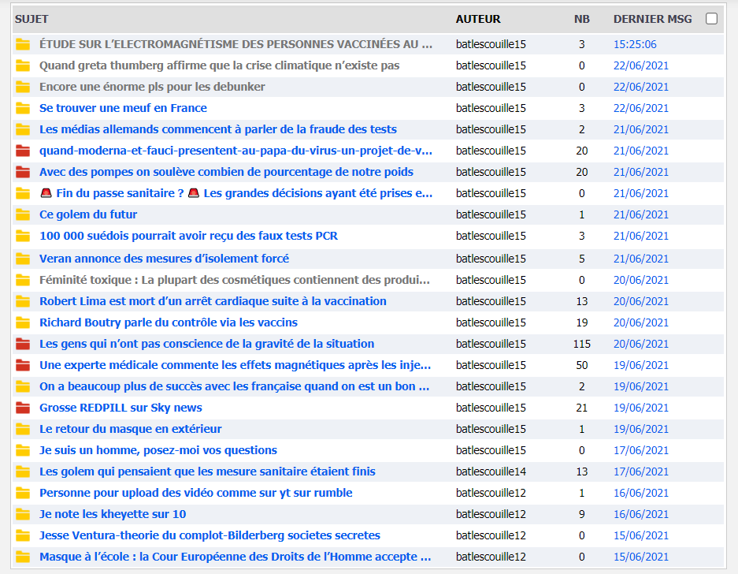Open 'Quand greta thumberg affirme' topic
Viewport: 738px width, 574px height.
coord(219,65)
